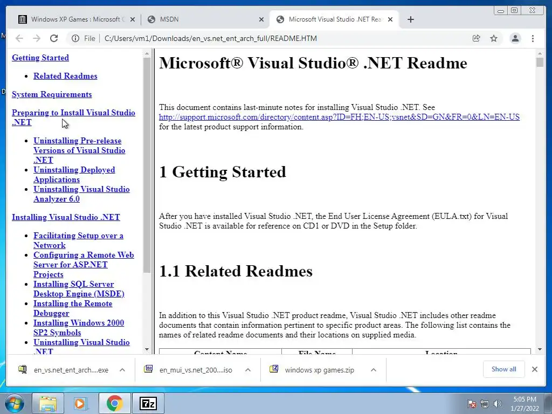Share this page from address bar
This screenshot has width=552, height=414.
477,38
